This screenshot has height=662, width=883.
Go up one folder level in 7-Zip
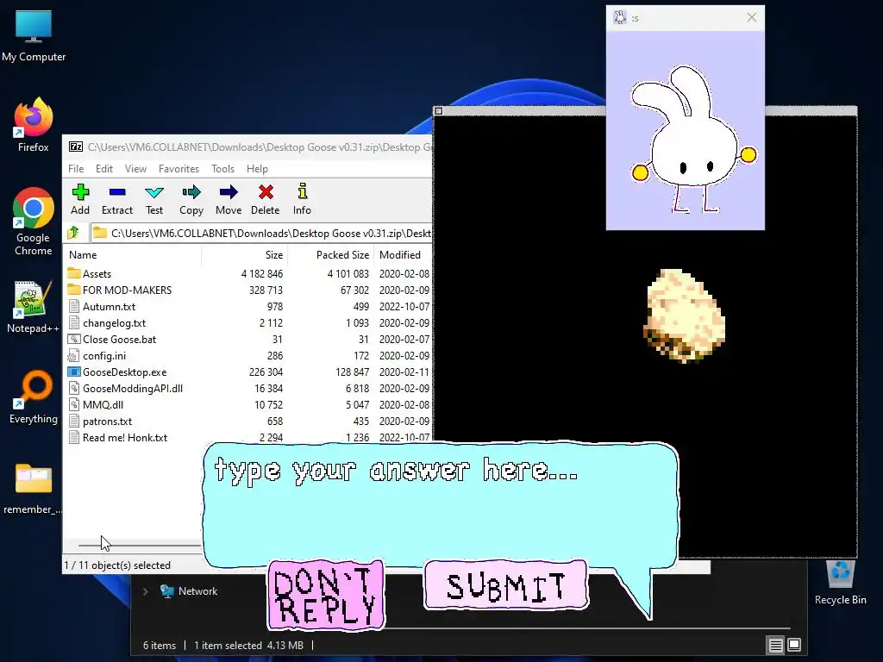pyautogui.click(x=73, y=233)
